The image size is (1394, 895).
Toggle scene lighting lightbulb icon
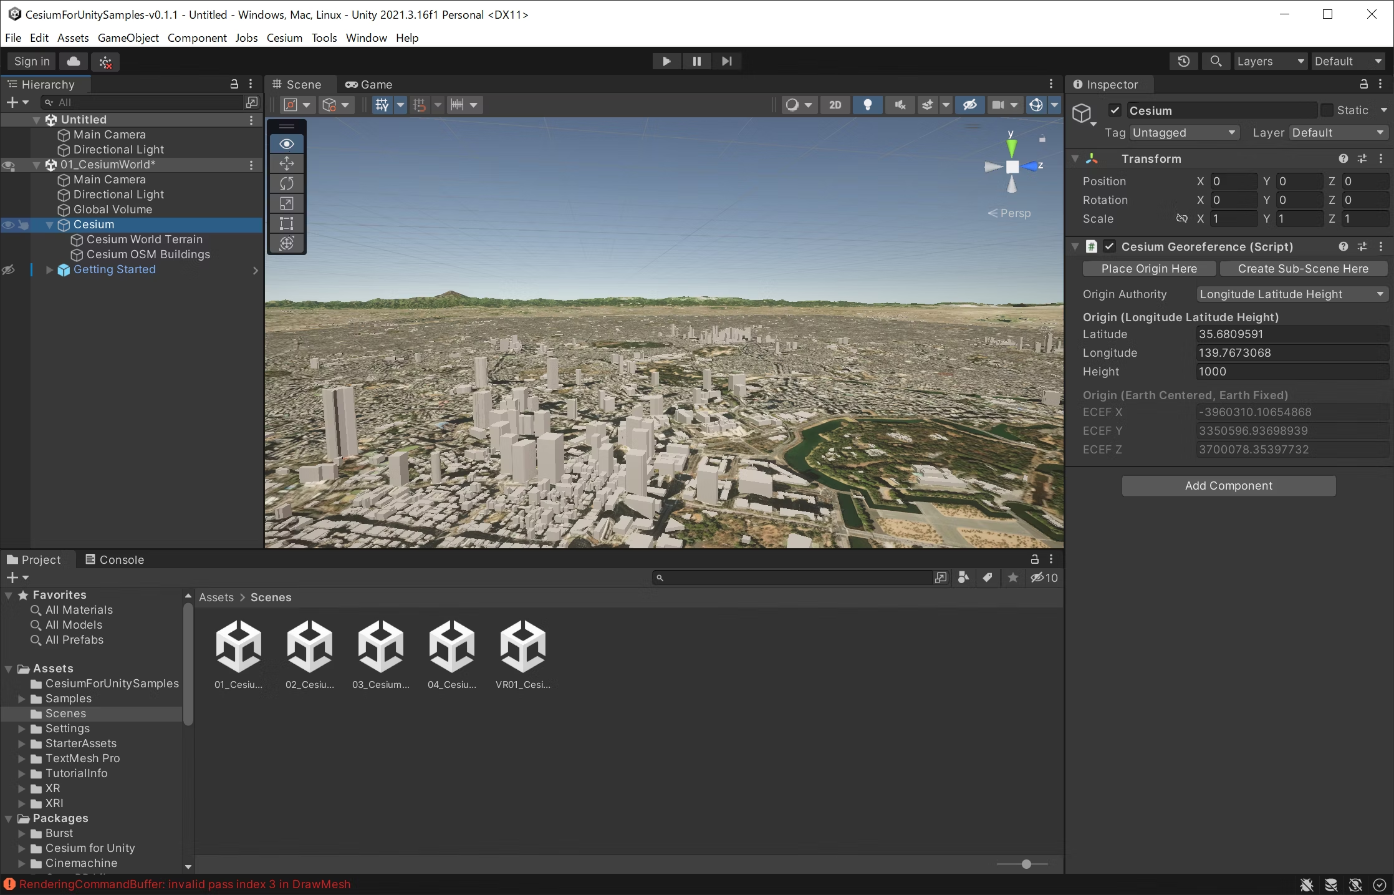(x=867, y=105)
